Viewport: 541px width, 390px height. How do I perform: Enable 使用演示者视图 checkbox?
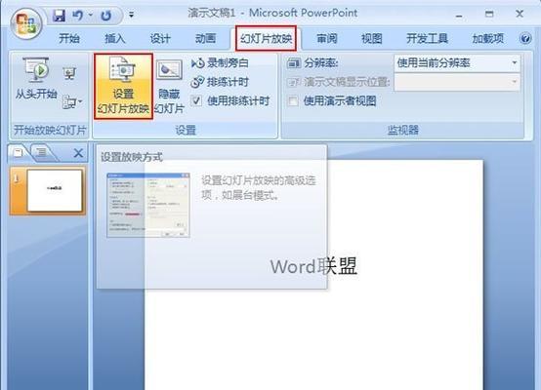click(x=293, y=101)
